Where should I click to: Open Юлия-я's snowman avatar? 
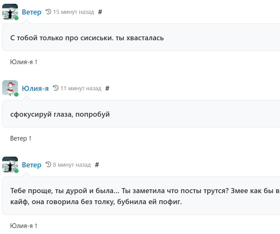[x=10, y=88]
